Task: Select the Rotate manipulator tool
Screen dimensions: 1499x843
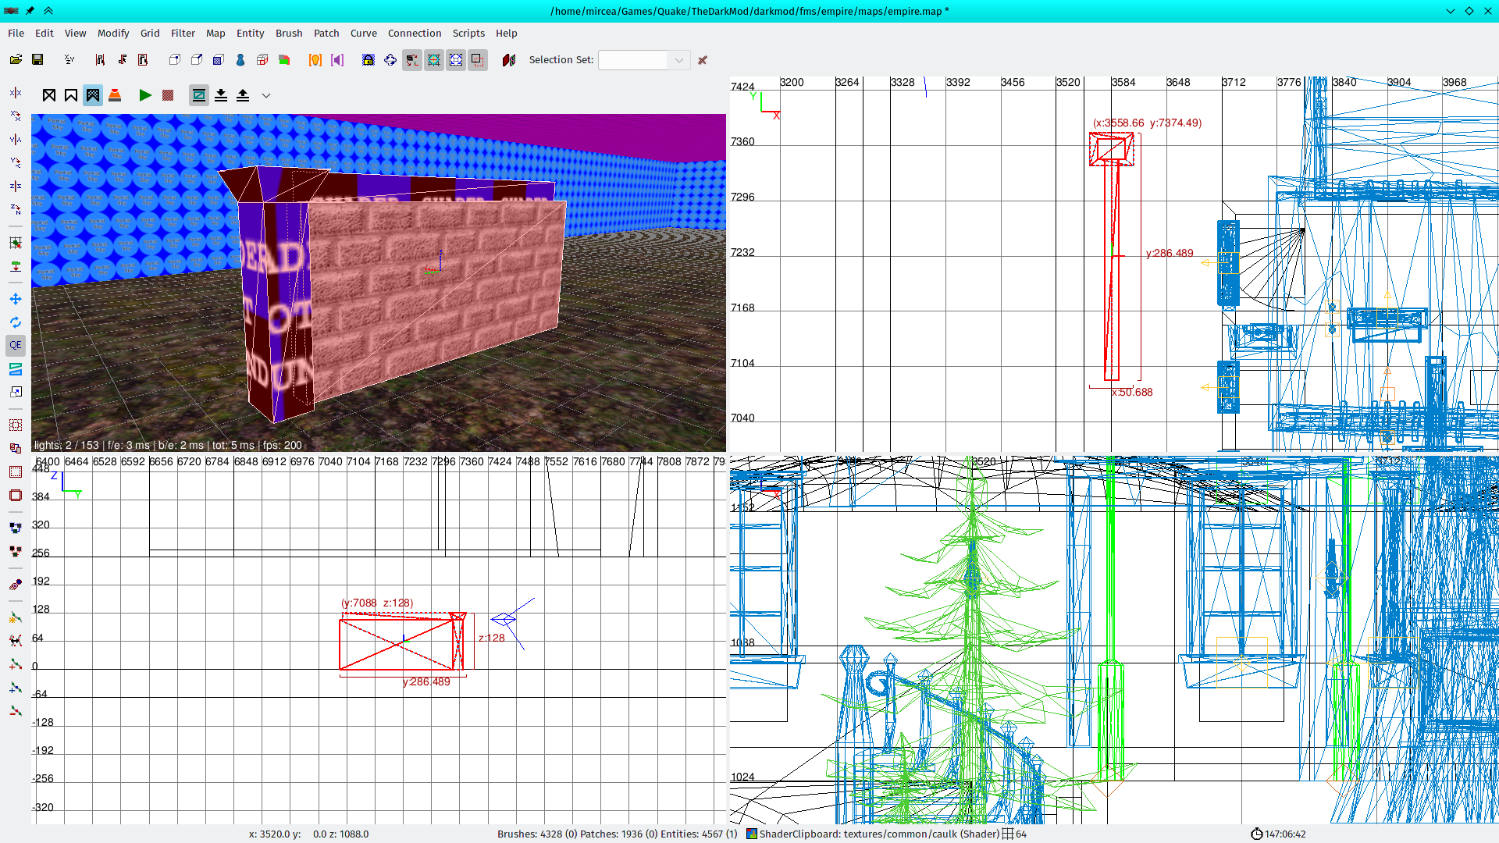Action: [16, 322]
